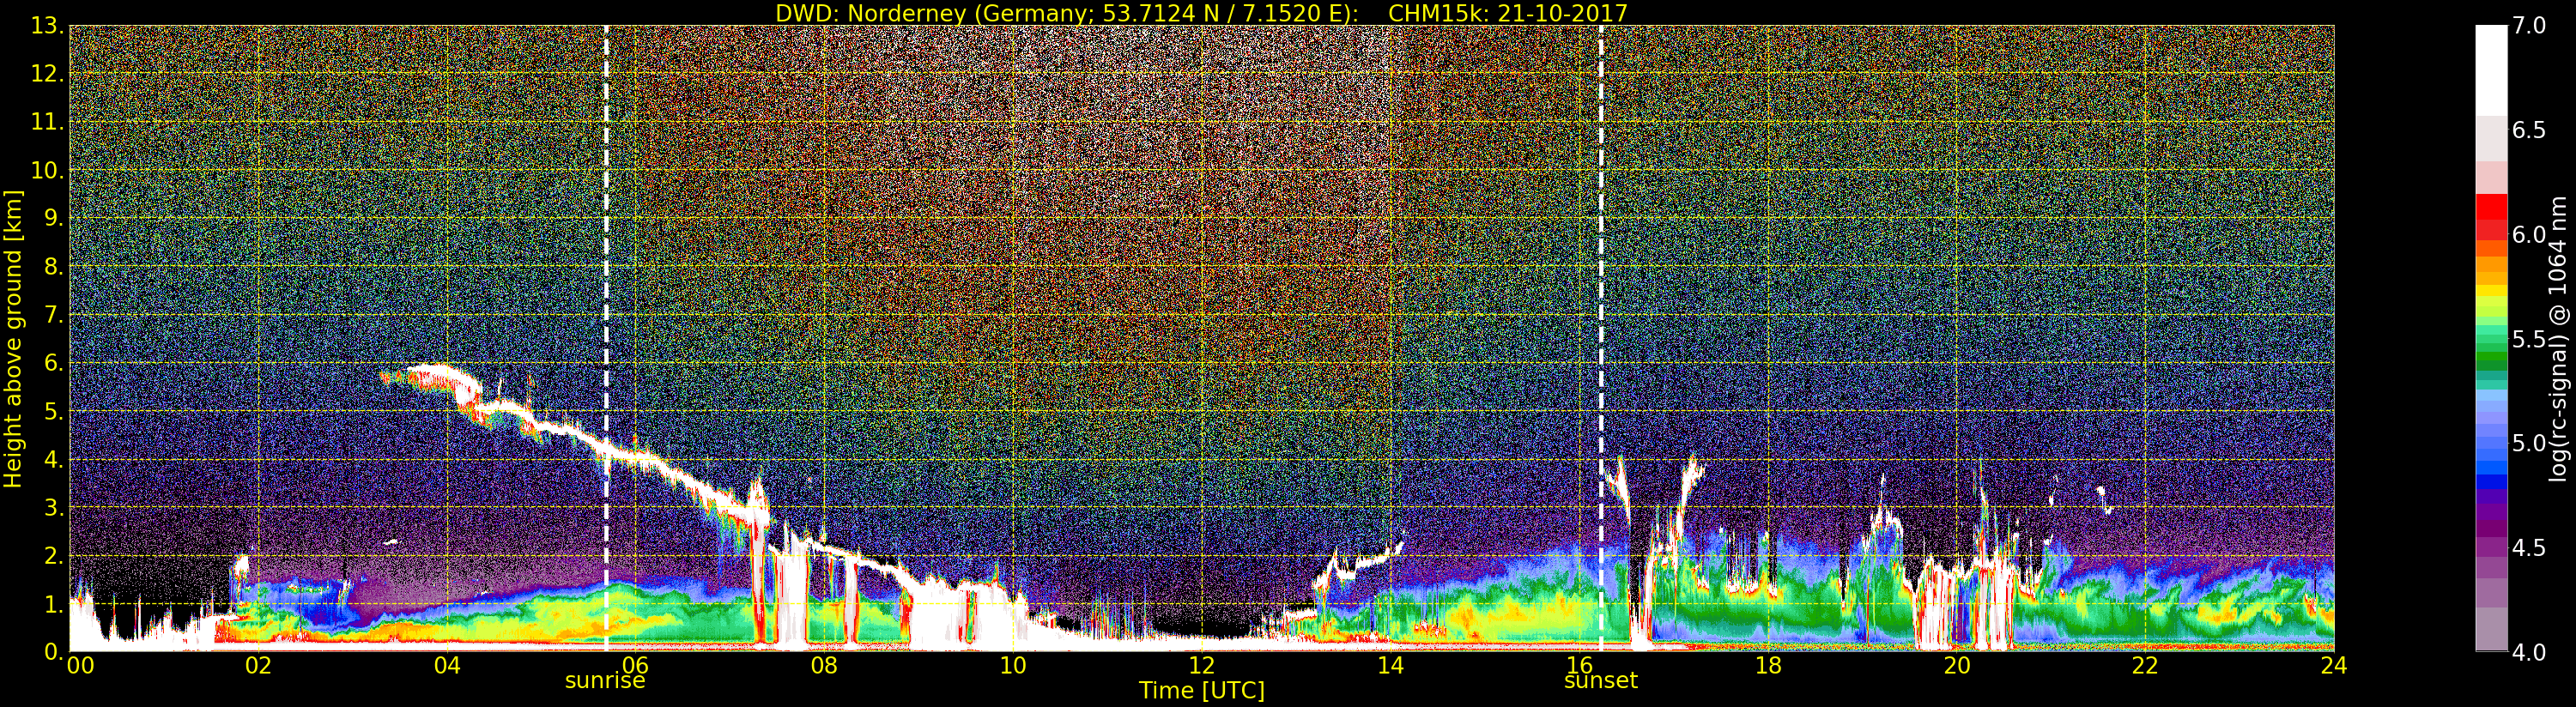Click the height tick label '6.'

coord(54,363)
